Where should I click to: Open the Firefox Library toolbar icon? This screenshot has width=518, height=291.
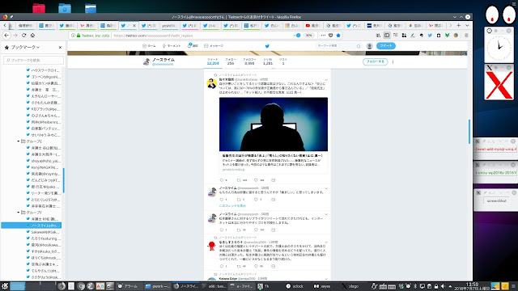click(378, 36)
